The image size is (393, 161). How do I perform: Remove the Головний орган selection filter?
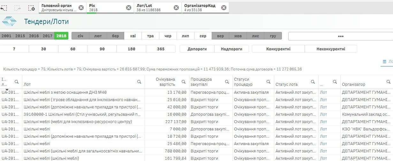point(81,8)
